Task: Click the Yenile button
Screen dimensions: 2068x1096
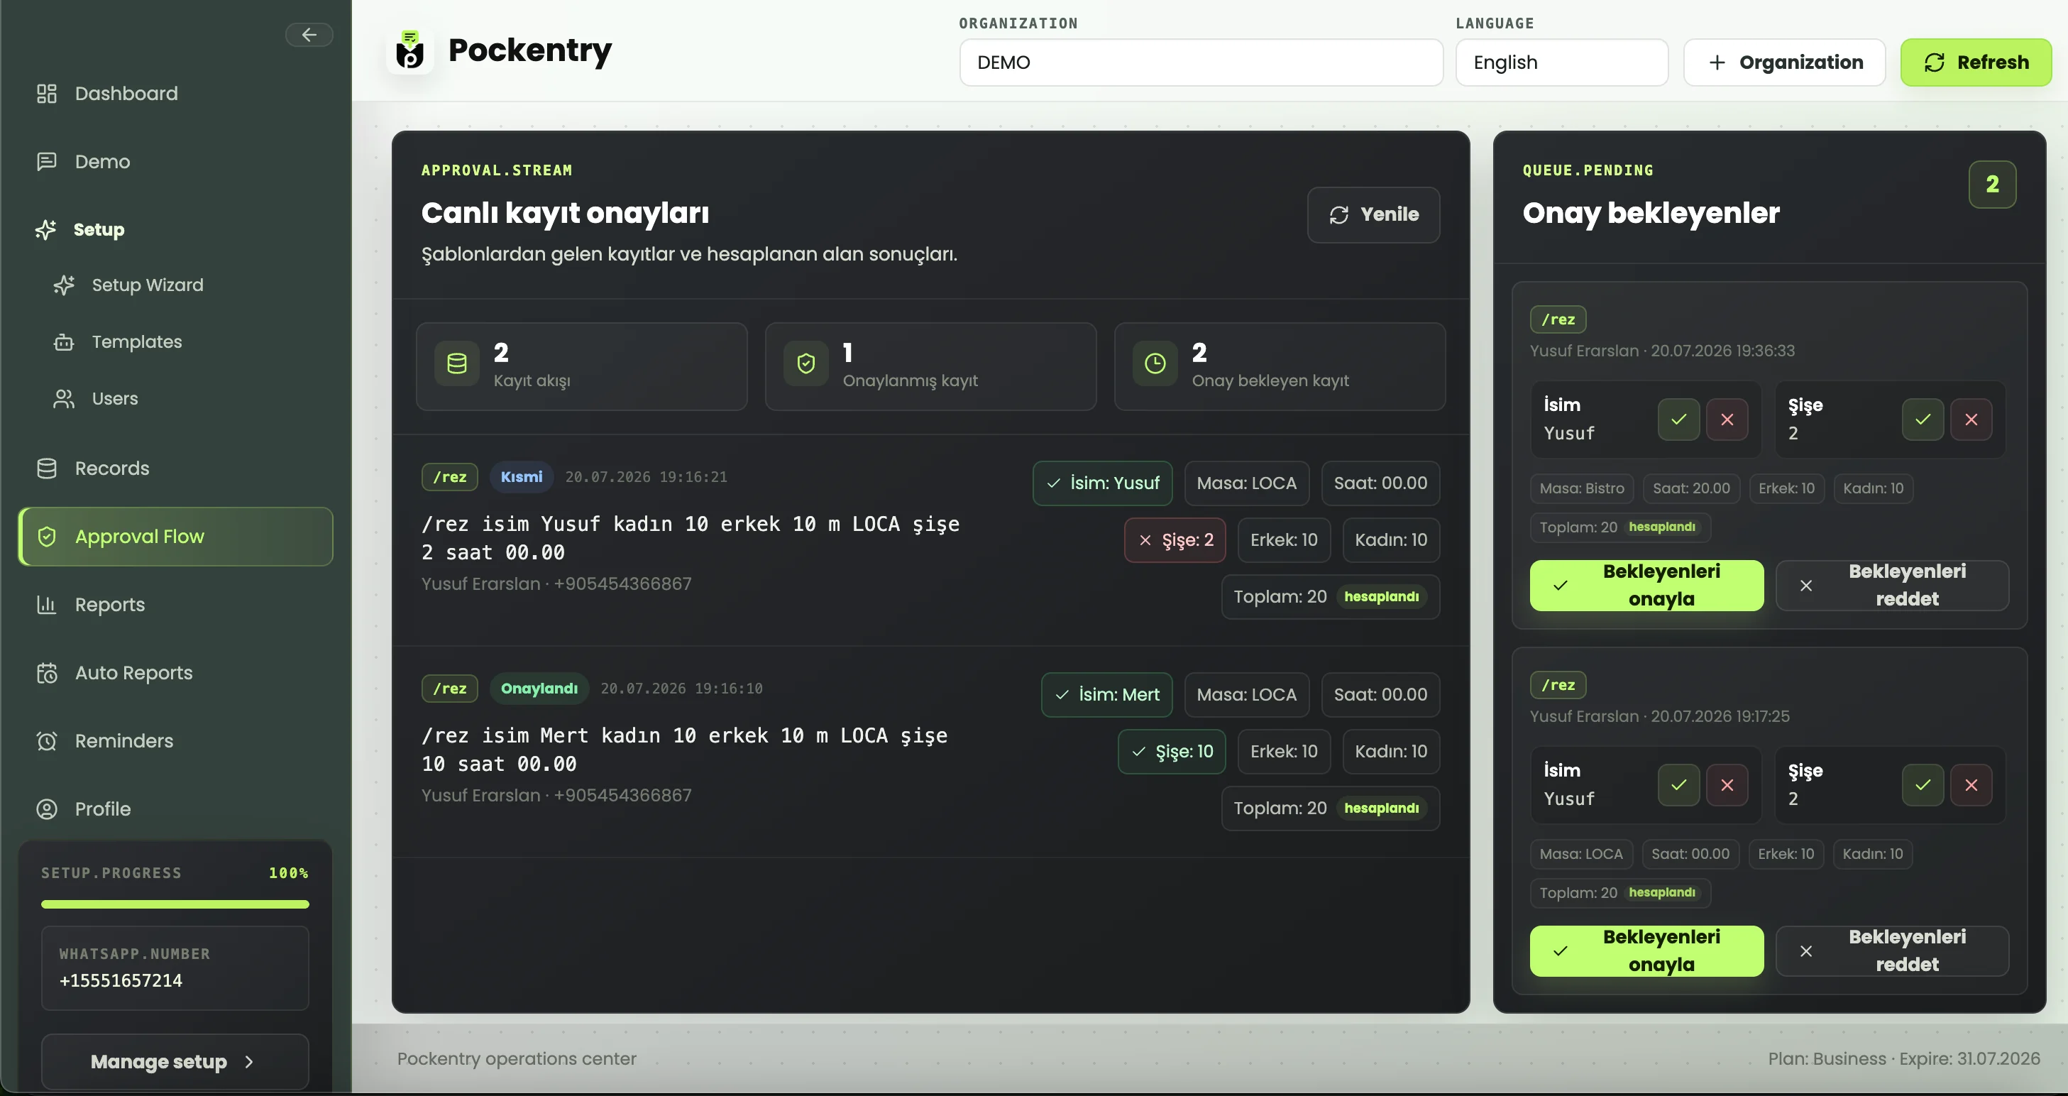Action: [1373, 214]
